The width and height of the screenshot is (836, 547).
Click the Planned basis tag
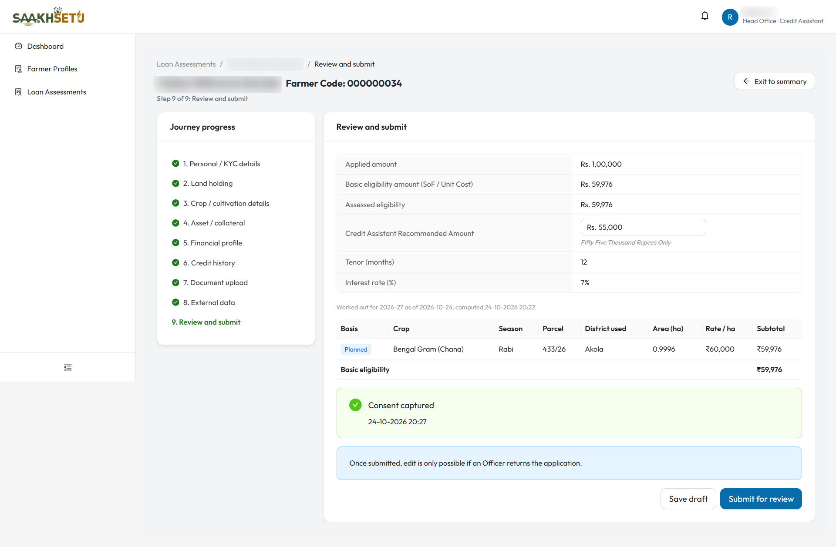point(356,349)
